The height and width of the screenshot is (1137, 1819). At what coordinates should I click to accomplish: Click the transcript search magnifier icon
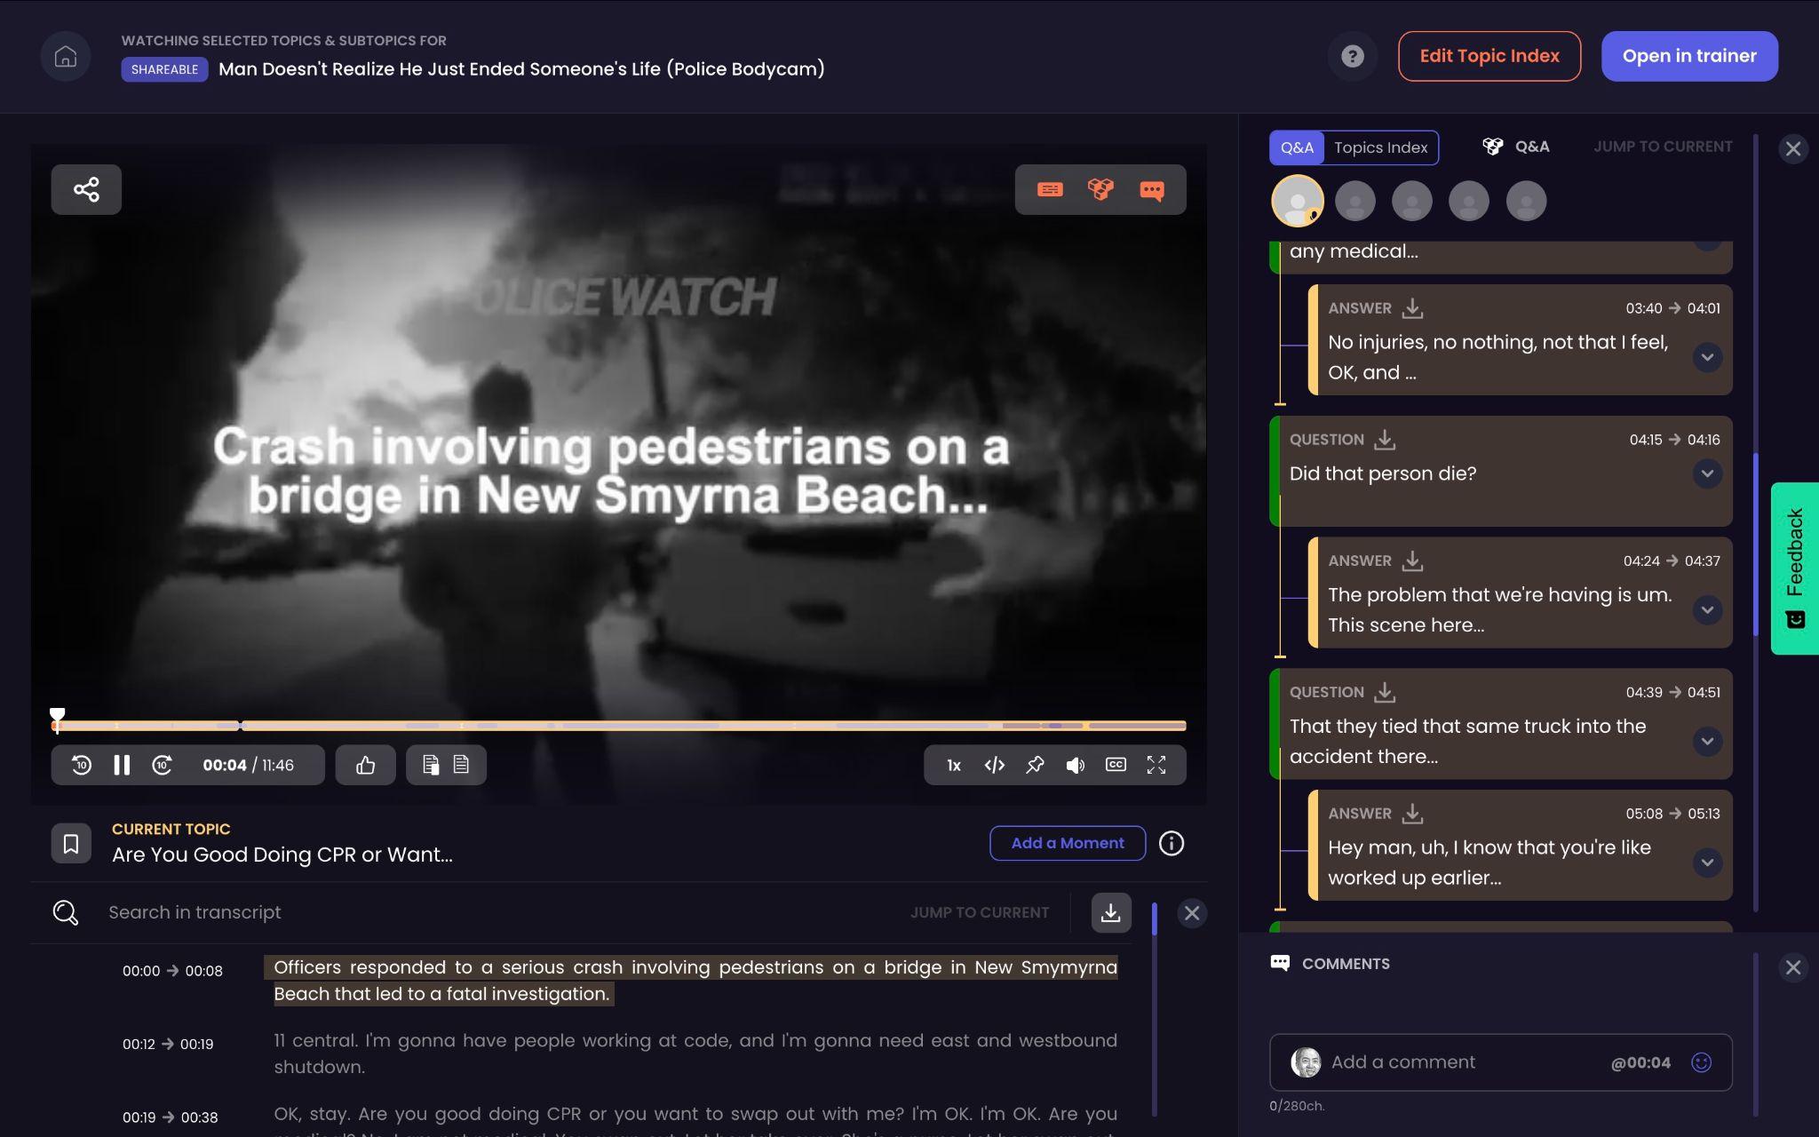pyautogui.click(x=66, y=912)
